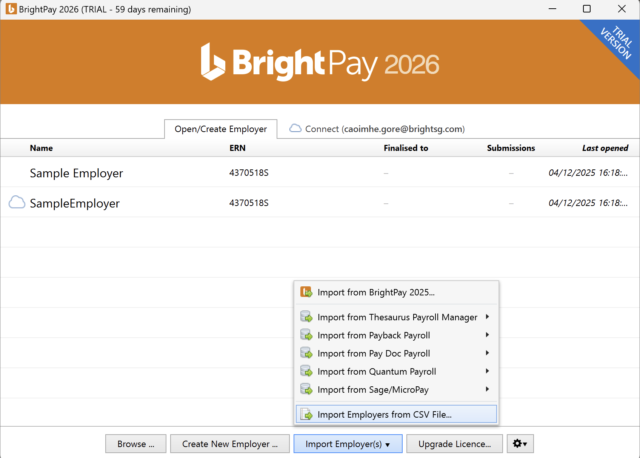
Task: Select Import from BrightPay 2025 entry
Action: [x=376, y=292]
